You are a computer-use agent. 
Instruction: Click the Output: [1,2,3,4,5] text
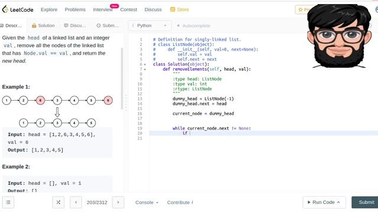point(35,150)
